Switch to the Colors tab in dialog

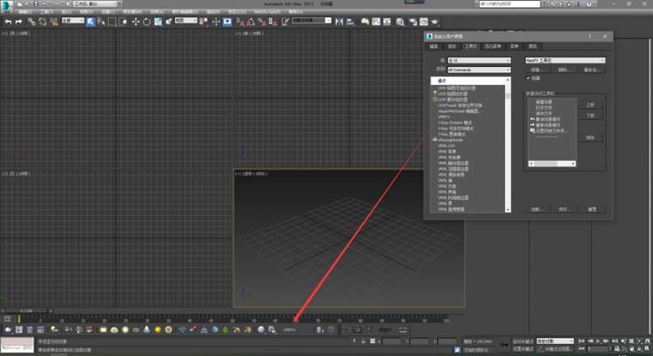point(533,45)
